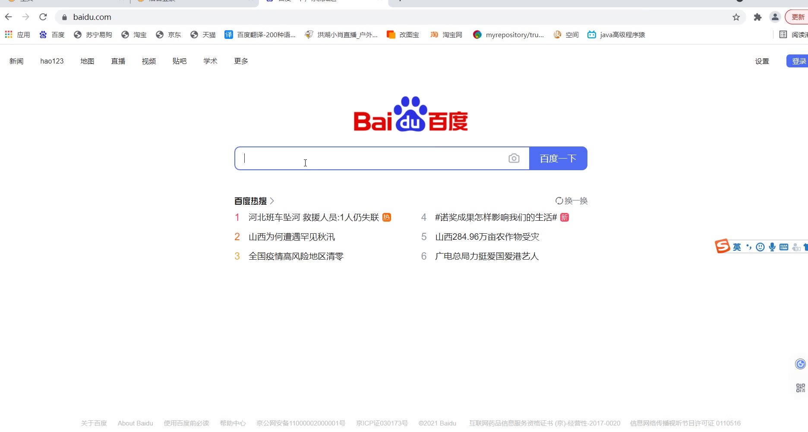Open the 淘宝网 bookmark
Screen dimensions: 808x432
pyautogui.click(x=446, y=35)
